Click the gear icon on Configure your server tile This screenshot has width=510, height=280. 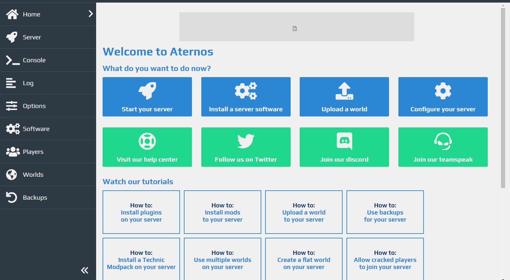point(443,91)
